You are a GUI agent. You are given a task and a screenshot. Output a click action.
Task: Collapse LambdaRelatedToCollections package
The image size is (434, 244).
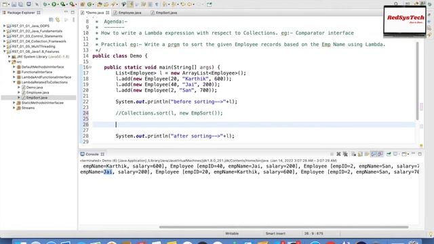click(14, 82)
